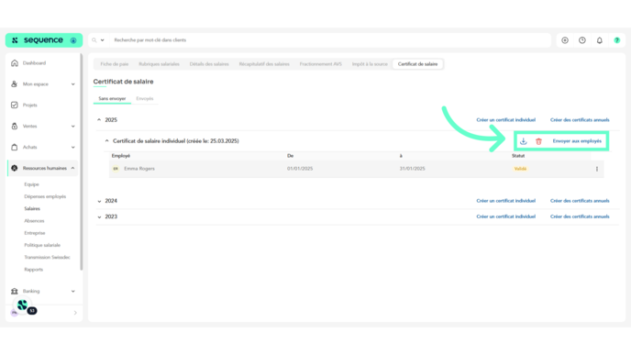Viewport: 631px width, 355px height.
Task: Click the floating Sequence chat badge
Action: click(x=23, y=305)
